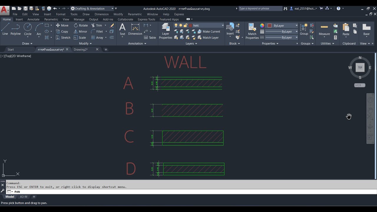Click the Hatch tool icon in Draw panel
377x212 pixels.
tap(47, 38)
